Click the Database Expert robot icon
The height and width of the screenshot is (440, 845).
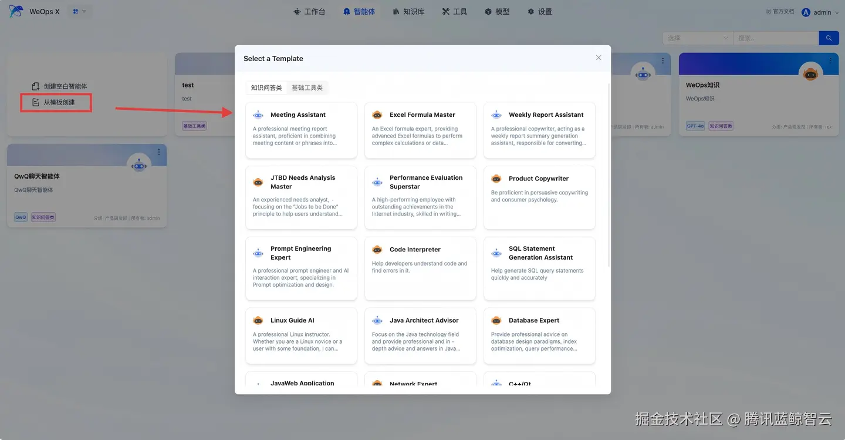click(496, 320)
